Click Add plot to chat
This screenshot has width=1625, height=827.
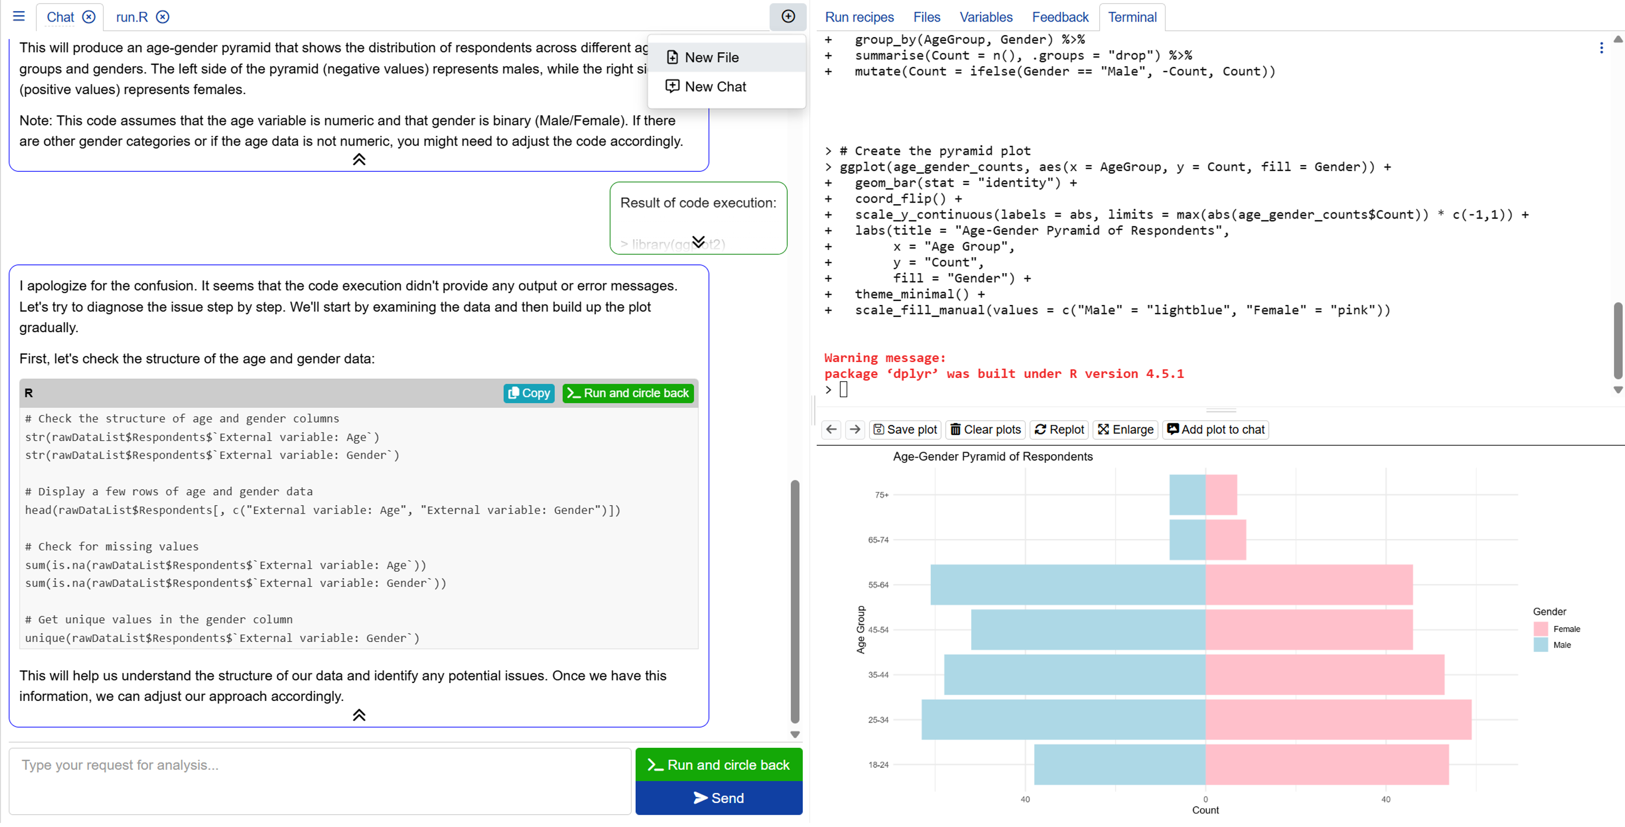[x=1215, y=429]
